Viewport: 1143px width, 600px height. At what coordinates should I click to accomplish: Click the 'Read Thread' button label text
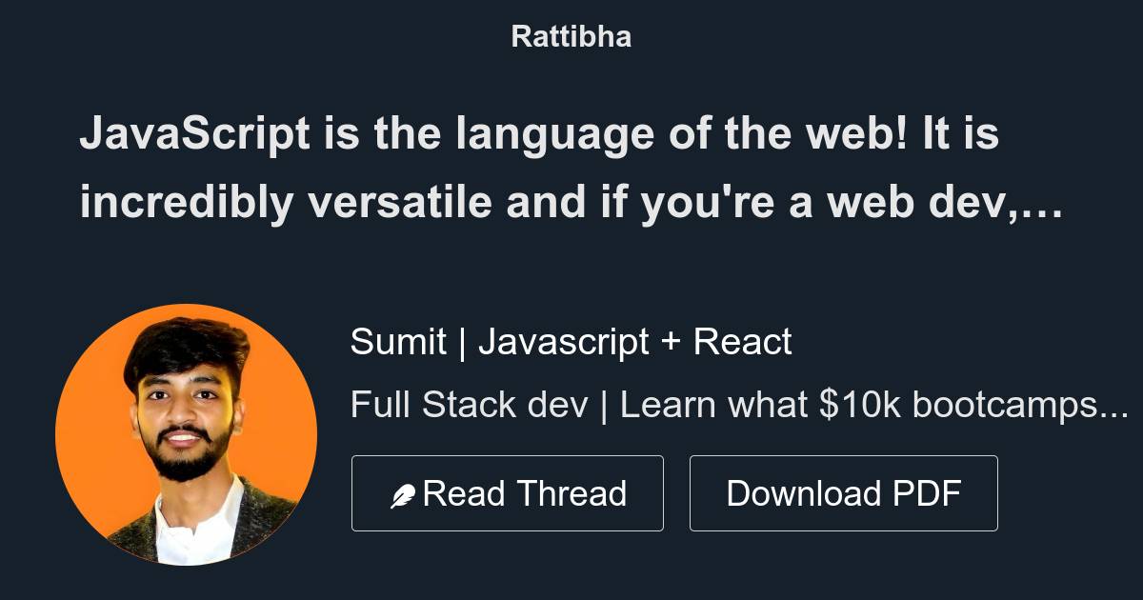tap(525, 492)
